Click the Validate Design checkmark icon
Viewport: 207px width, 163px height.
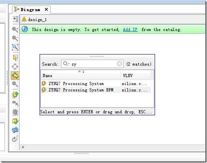(15, 121)
